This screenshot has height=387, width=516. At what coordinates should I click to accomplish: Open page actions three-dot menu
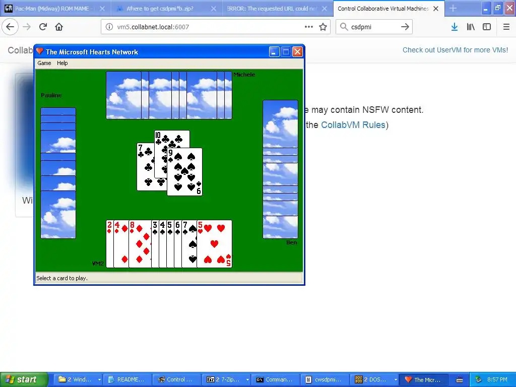pos(309,27)
